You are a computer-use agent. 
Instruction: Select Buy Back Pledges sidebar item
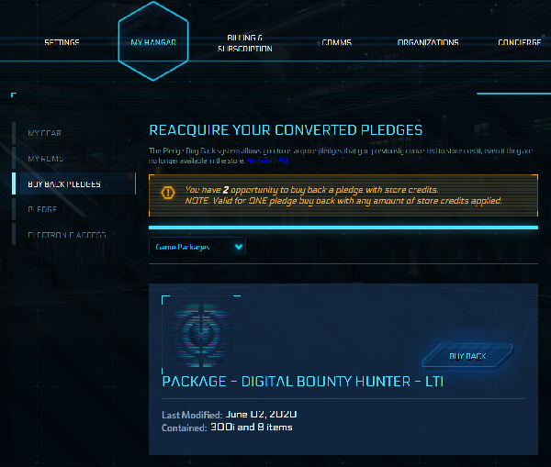point(64,183)
